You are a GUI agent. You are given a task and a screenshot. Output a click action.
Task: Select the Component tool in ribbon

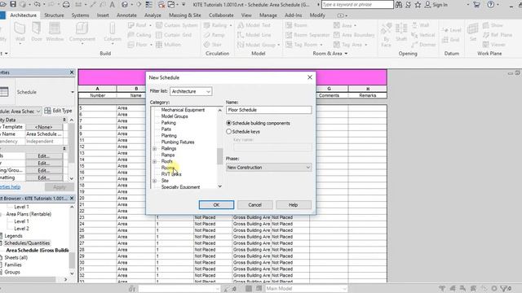[x=82, y=33]
